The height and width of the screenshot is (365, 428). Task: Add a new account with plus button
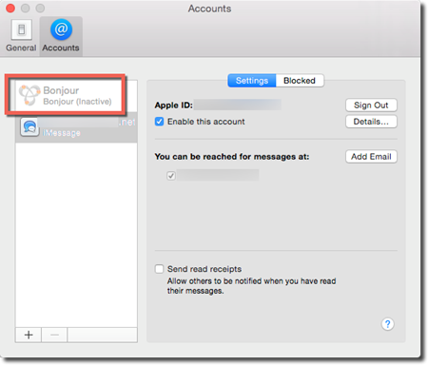[x=29, y=335]
